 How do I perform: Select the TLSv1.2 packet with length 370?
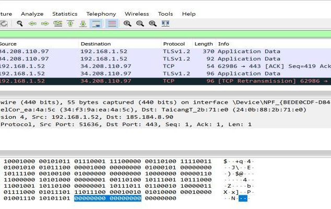pos(165,52)
